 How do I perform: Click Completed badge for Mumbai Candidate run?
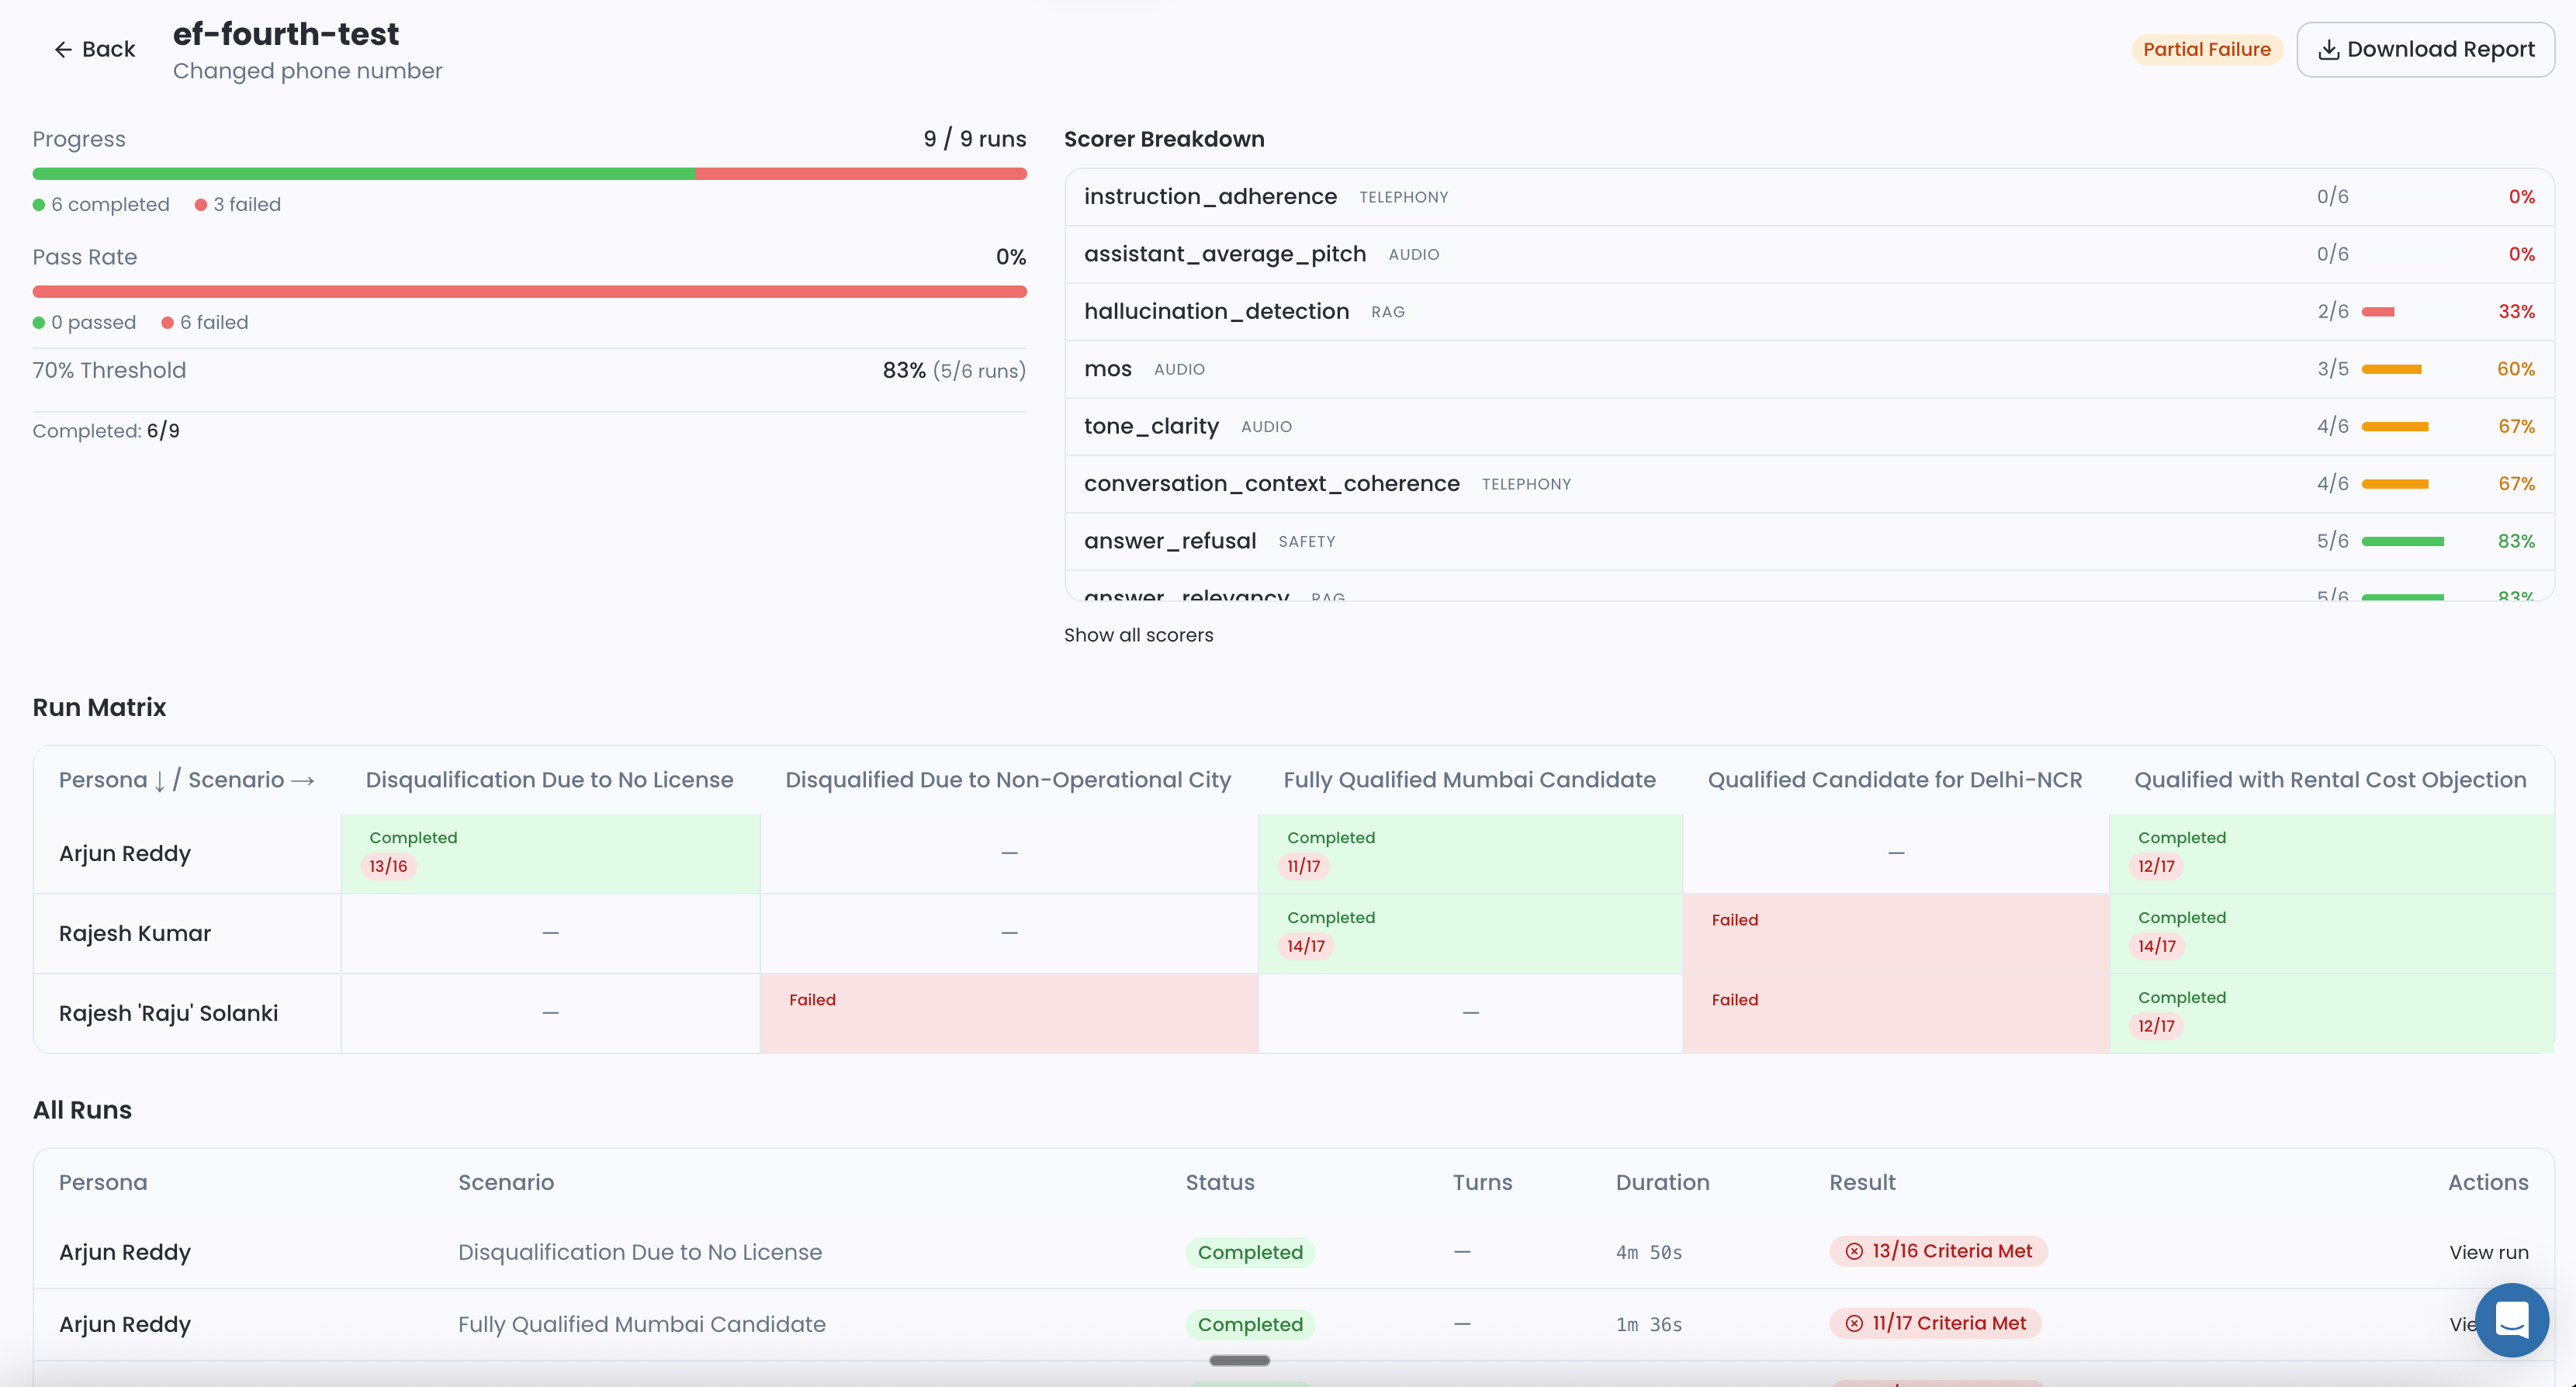[x=1249, y=1324]
